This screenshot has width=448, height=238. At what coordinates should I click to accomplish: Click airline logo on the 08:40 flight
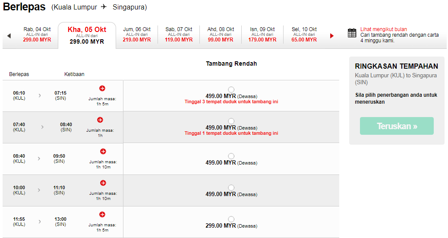103,152
